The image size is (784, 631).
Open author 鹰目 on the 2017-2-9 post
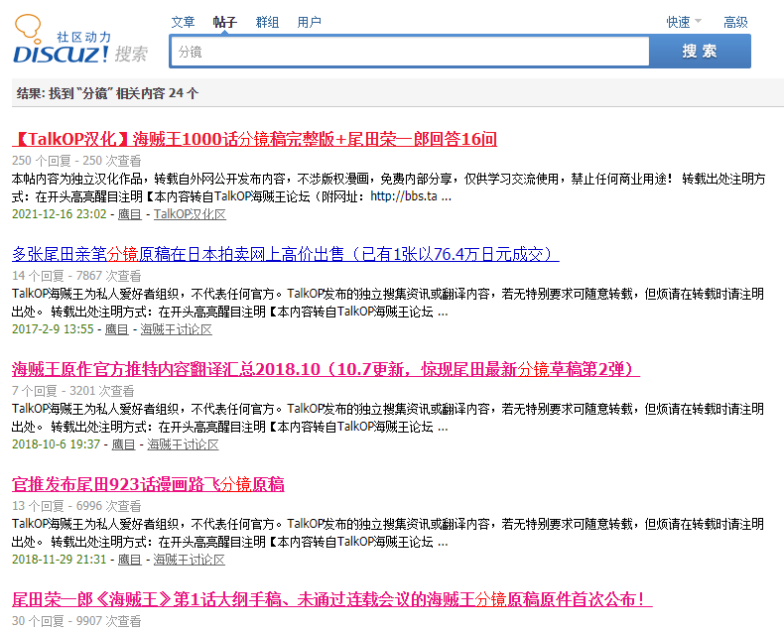tap(116, 329)
